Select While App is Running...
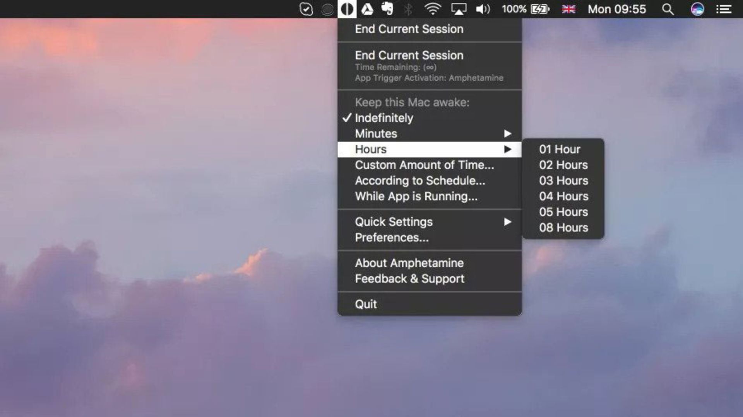Viewport: 743px width, 417px height. (430, 196)
